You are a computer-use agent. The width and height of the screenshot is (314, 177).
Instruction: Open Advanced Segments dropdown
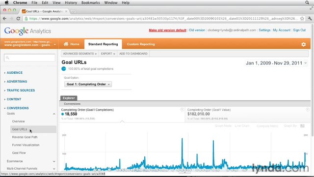coord(79,54)
